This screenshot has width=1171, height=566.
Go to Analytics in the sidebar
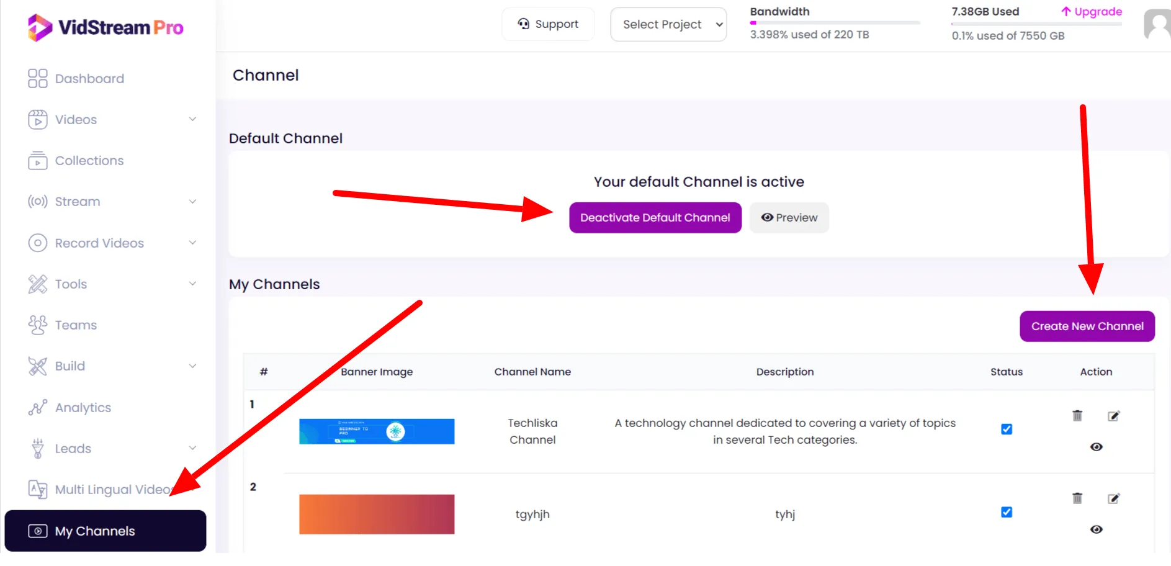[83, 408]
